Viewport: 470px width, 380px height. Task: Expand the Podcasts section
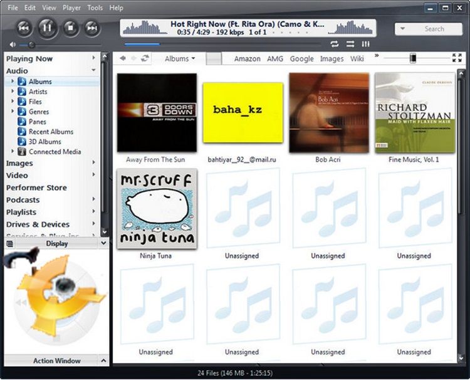pos(94,200)
